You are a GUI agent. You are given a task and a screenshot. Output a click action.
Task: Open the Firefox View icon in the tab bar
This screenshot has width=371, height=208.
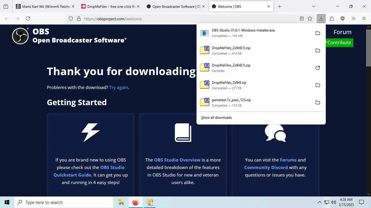click(x=6, y=6)
